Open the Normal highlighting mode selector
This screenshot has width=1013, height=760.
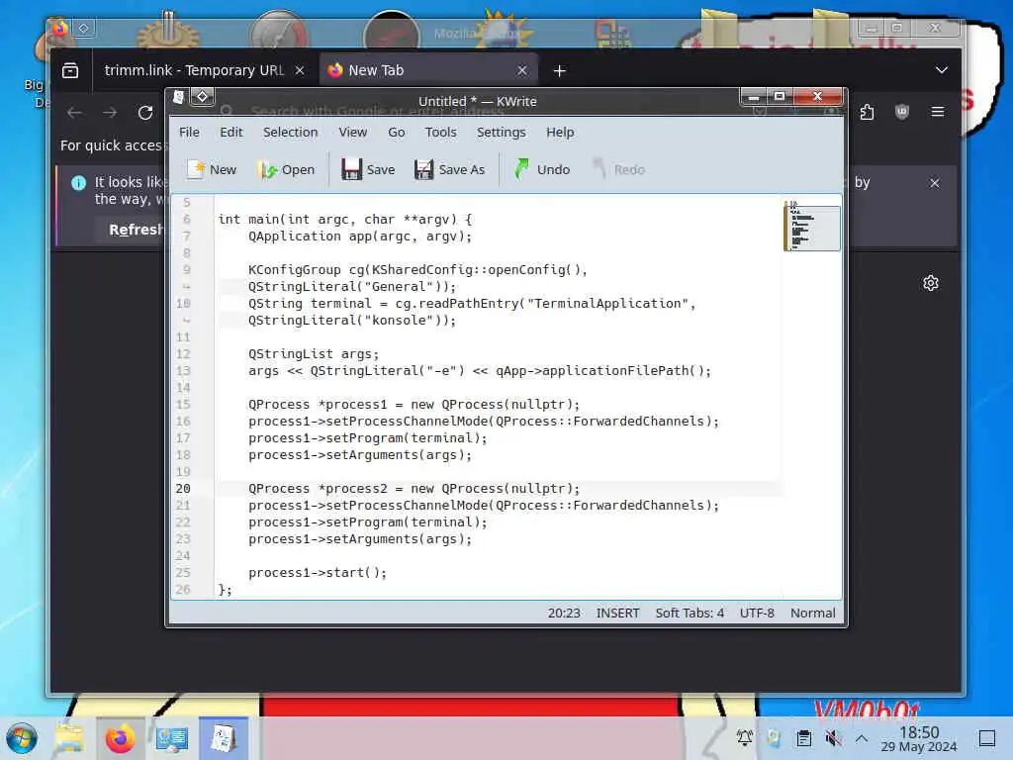813,613
